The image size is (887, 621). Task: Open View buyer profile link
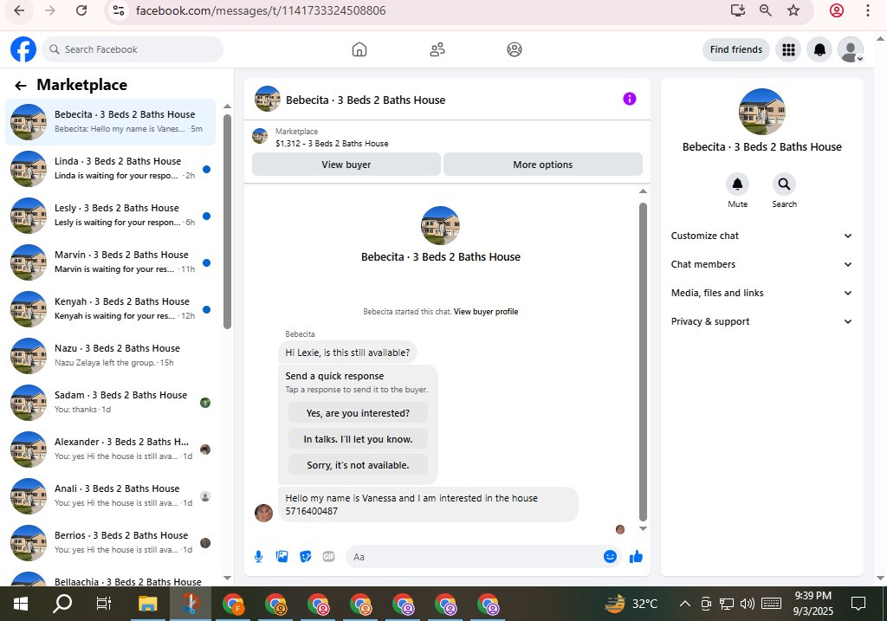point(486,312)
